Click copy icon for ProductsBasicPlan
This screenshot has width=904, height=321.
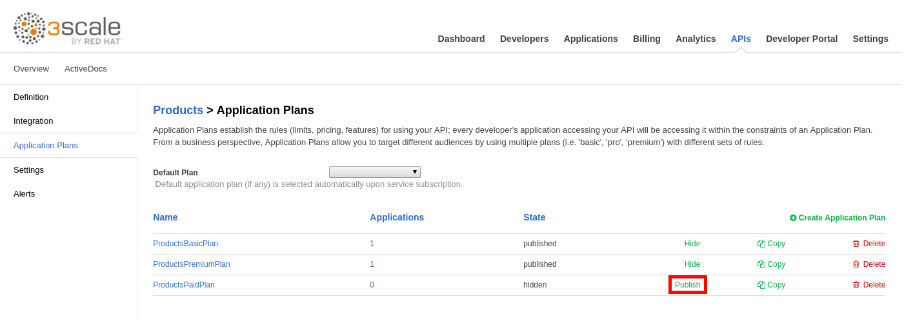pyautogui.click(x=761, y=244)
